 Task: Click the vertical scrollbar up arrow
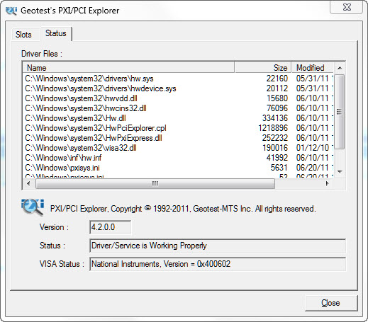[340, 68]
